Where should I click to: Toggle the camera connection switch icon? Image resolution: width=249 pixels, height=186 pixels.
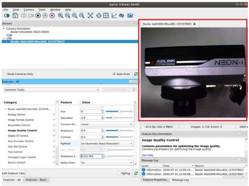click(x=7, y=16)
